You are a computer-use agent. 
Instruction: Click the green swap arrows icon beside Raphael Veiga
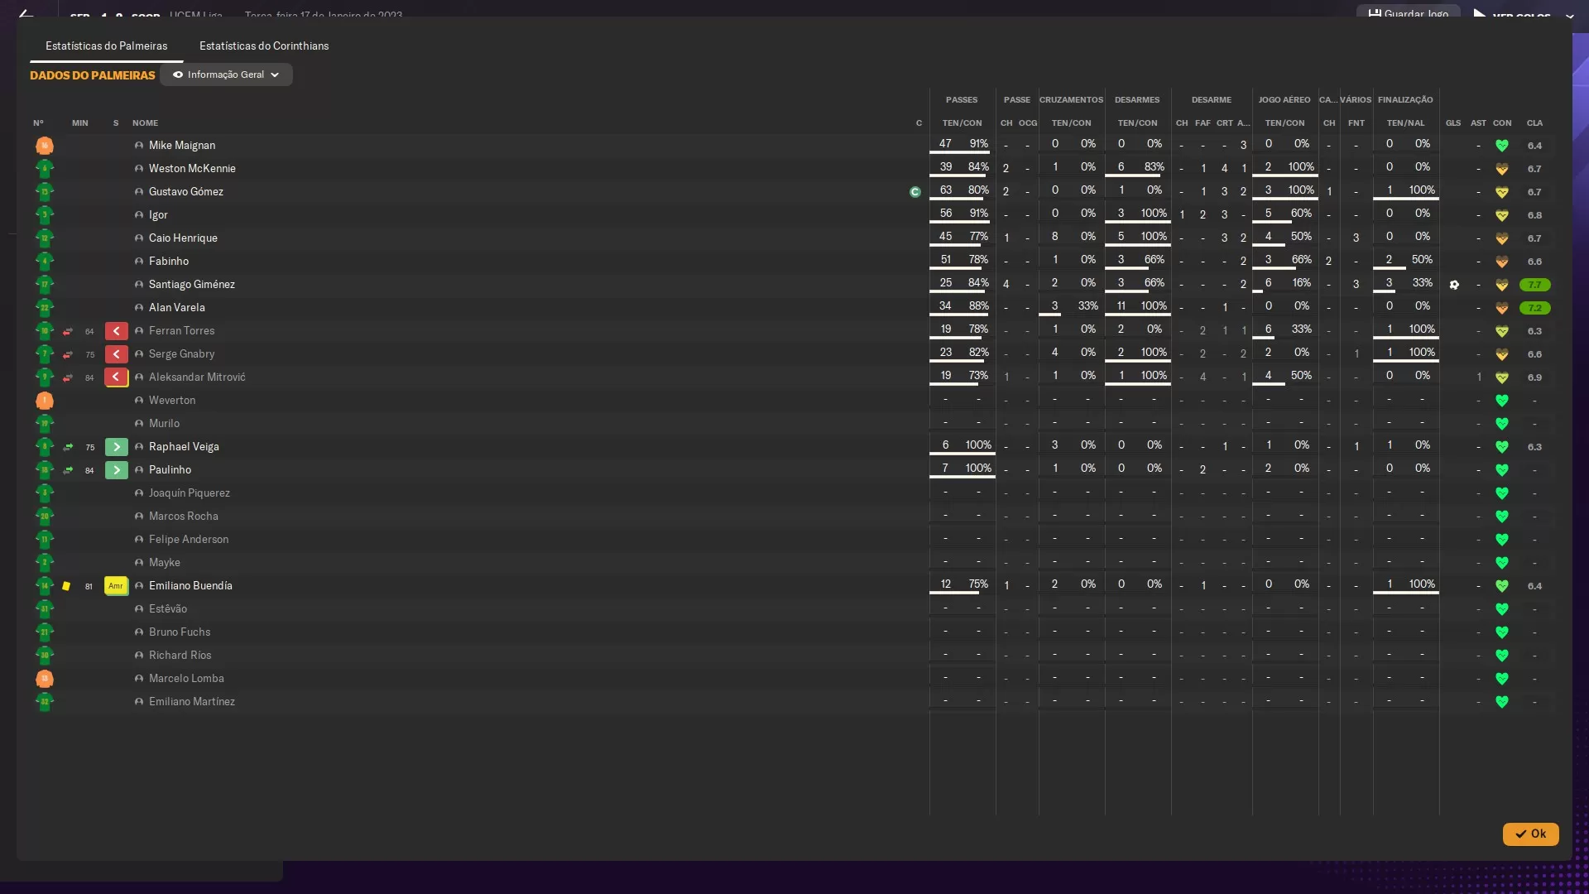point(68,447)
